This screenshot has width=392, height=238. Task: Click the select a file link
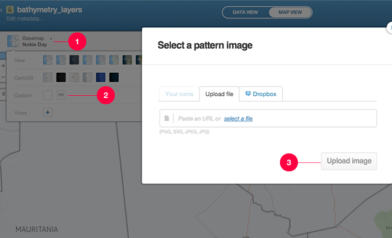pos(238,119)
